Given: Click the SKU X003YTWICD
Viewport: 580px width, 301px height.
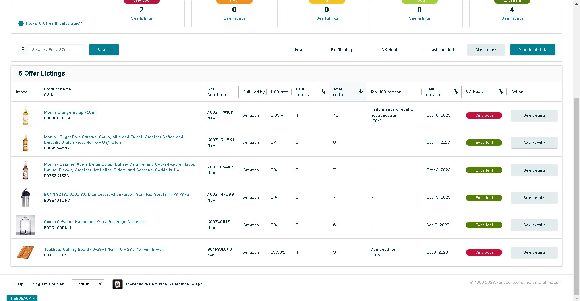Looking at the screenshot, I should pyautogui.click(x=220, y=113).
